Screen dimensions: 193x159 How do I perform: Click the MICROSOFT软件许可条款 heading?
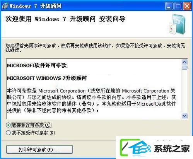coord(37,65)
